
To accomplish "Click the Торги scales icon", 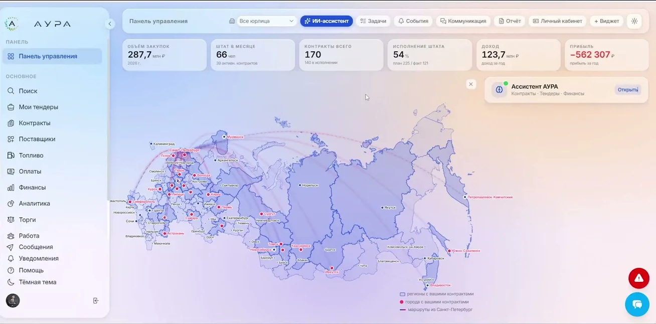I will pos(11,219).
